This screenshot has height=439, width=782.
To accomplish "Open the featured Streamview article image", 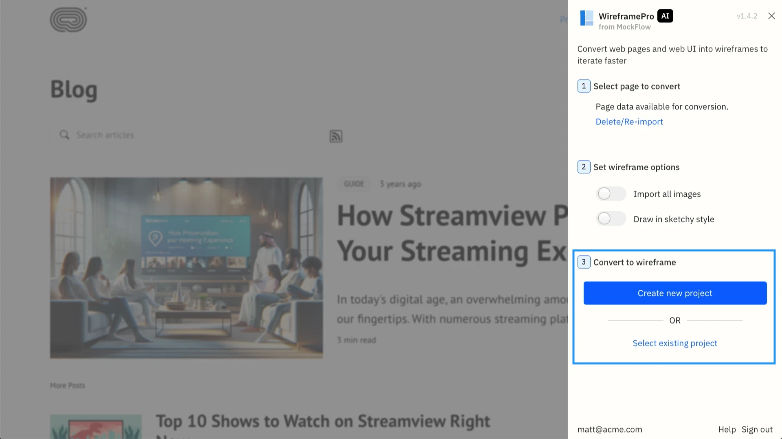I will tap(187, 268).
